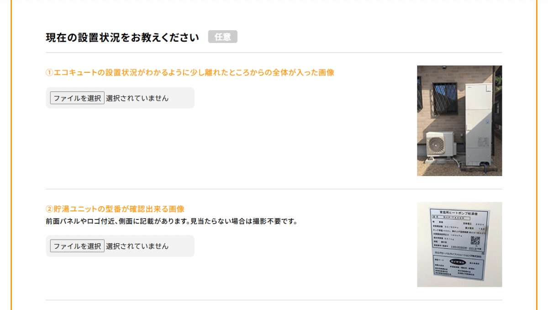This screenshot has width=548, height=310.
Task: Click the orange ②貯湯ユニットの型番 label
Action: click(115, 209)
